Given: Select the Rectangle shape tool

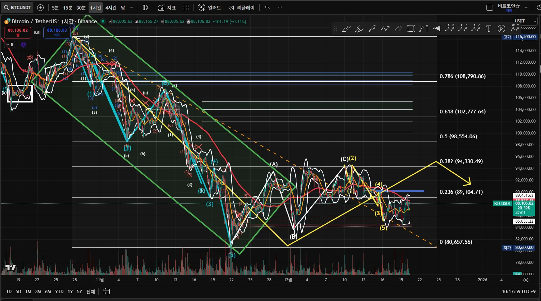Looking at the screenshot, I should (411, 29).
